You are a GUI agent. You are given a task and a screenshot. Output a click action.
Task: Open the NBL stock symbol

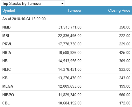tap(6, 61)
